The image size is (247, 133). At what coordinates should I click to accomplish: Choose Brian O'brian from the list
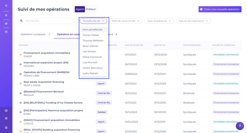point(94,46)
